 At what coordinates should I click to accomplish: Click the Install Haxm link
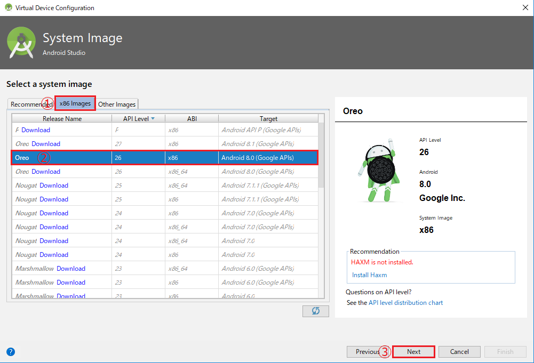[x=370, y=275]
